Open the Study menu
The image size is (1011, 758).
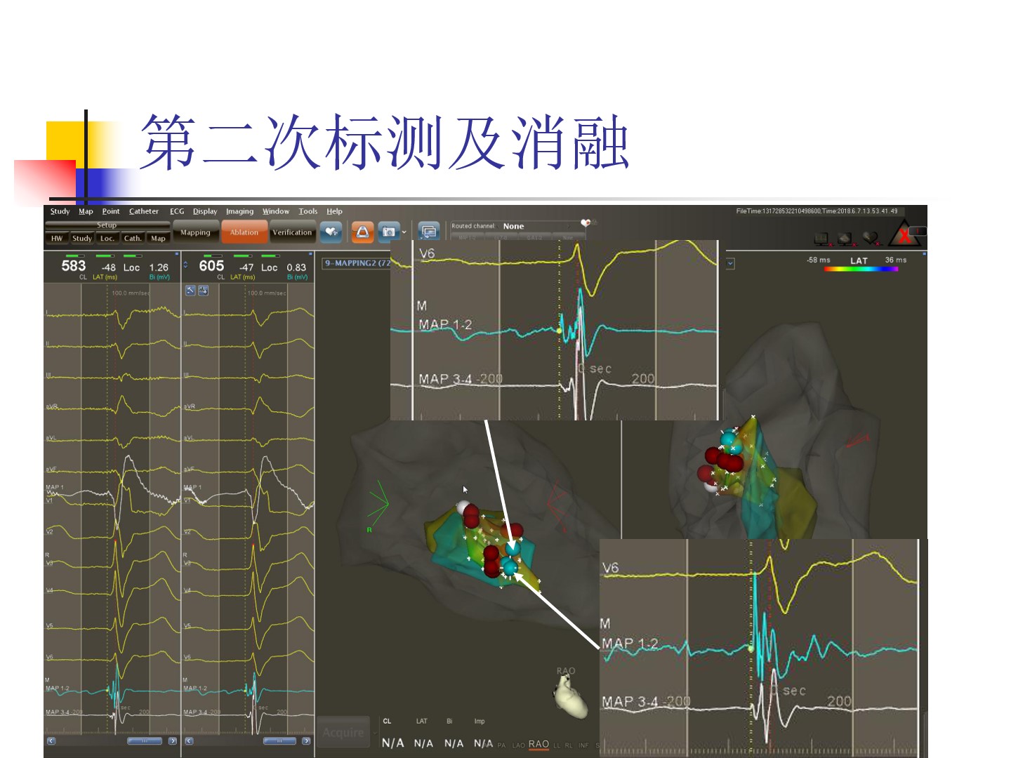[60, 211]
